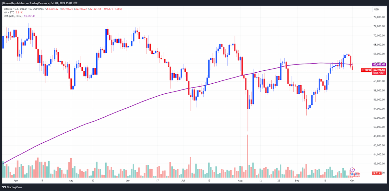389x191 pixels.
Task: Click the last US flag economic event
Action: [x=358, y=174]
